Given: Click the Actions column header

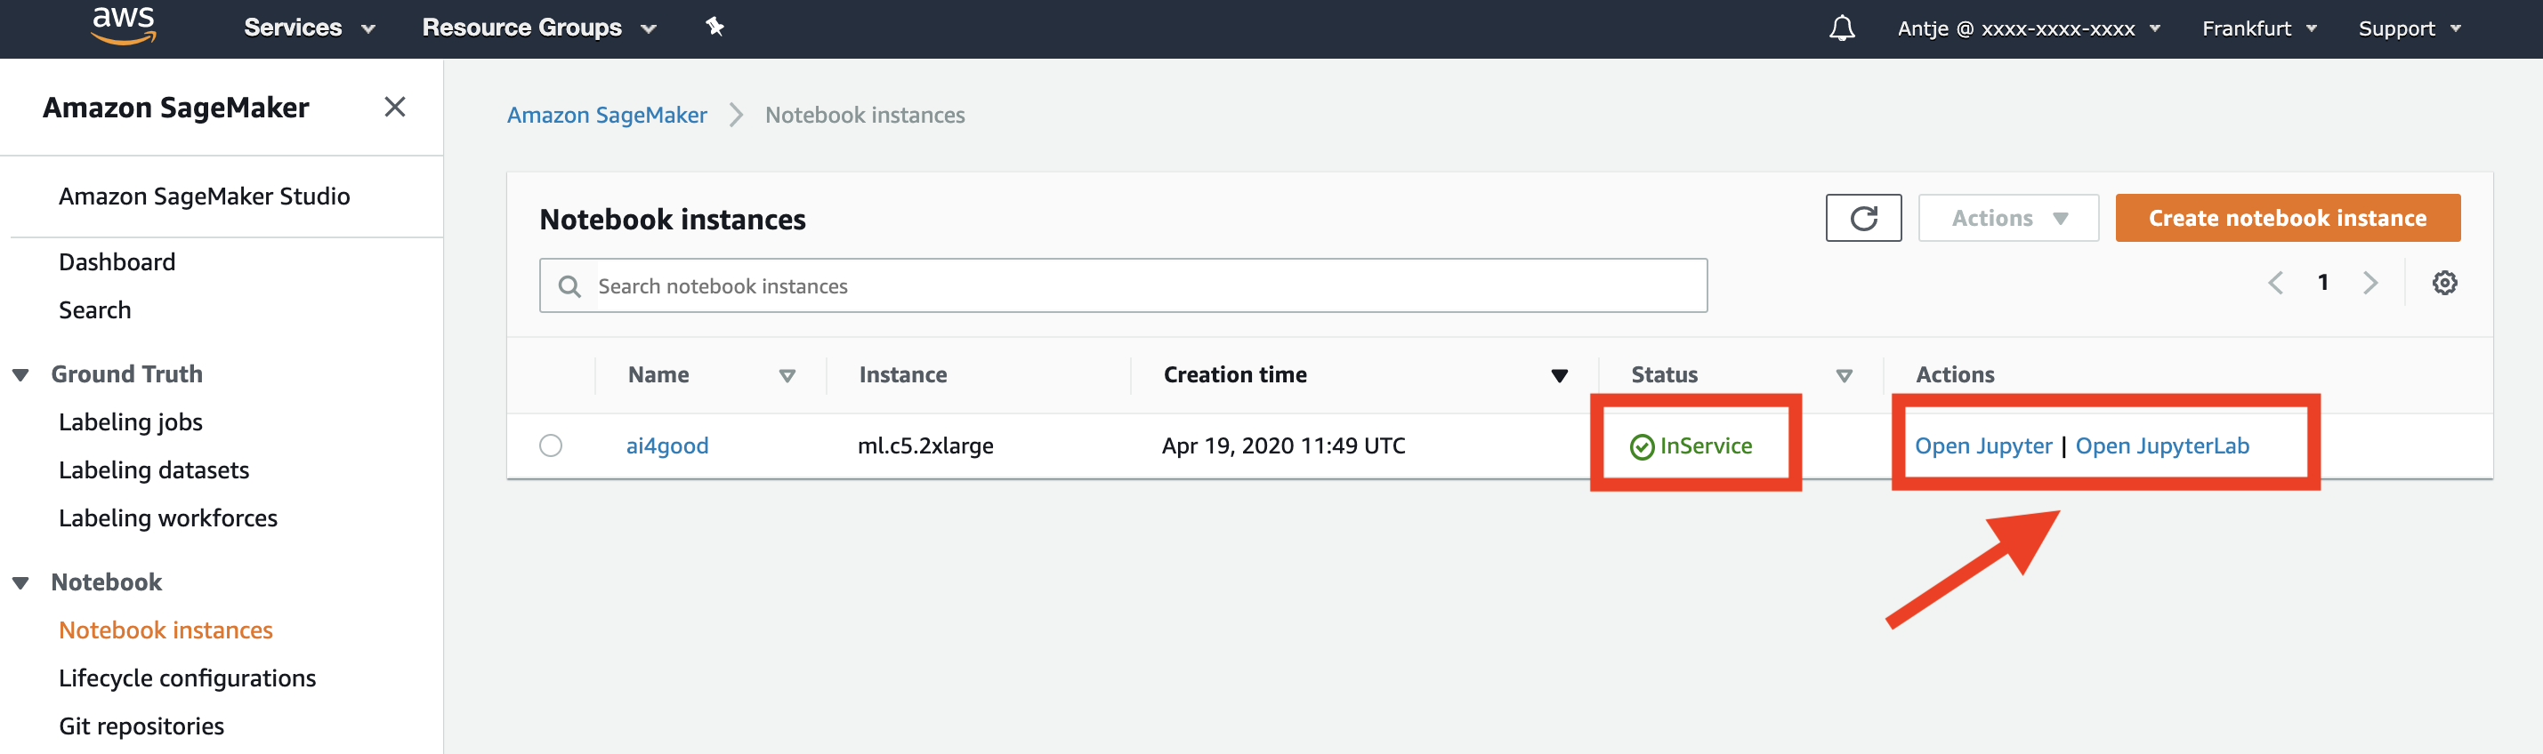Looking at the screenshot, I should pos(1955,375).
